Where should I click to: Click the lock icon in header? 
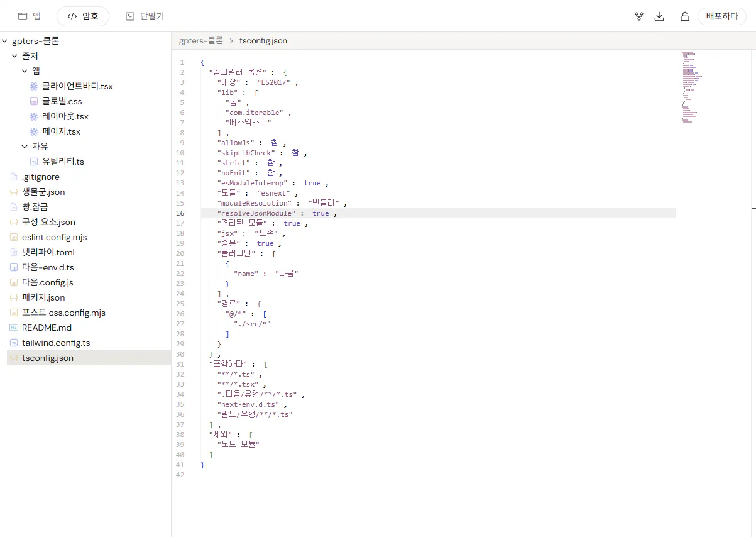pos(685,16)
